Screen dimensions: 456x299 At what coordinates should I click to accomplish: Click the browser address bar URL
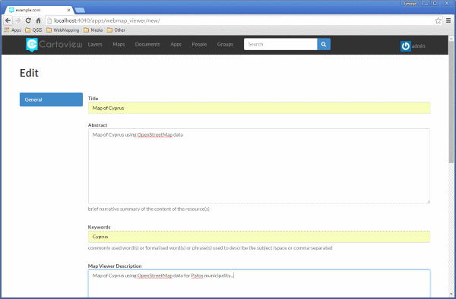pyautogui.click(x=106, y=20)
